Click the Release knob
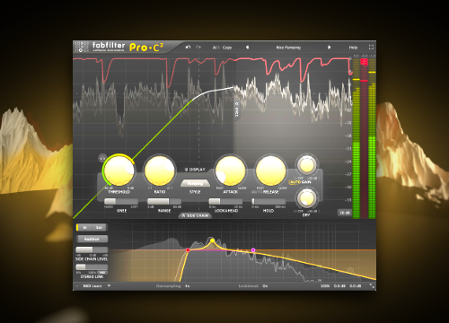This screenshot has height=323, width=449. 271,170
